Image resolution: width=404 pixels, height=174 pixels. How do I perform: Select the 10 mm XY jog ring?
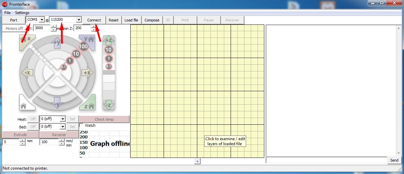point(76,54)
